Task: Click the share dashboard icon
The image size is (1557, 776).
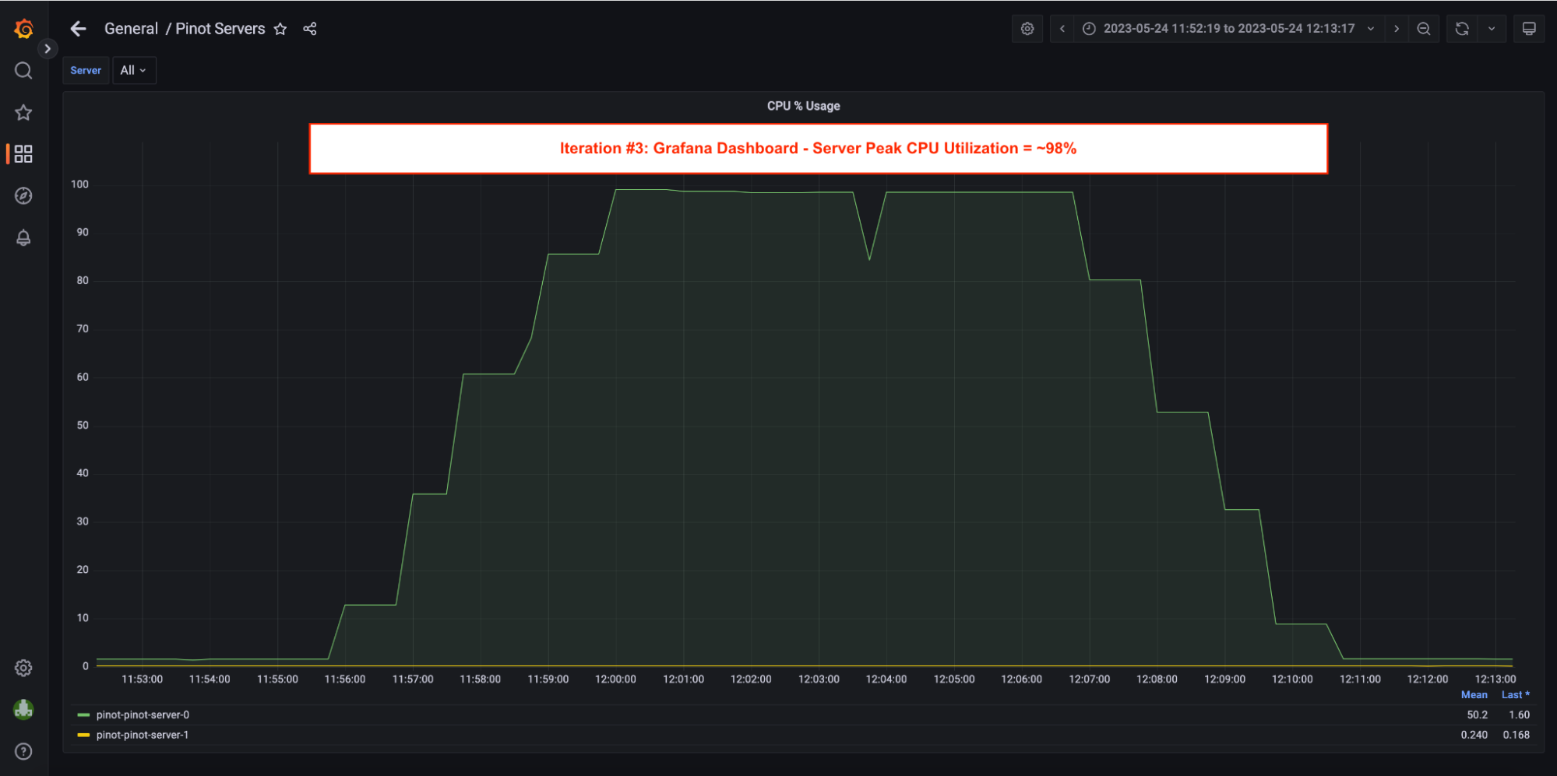Action: pyautogui.click(x=309, y=28)
